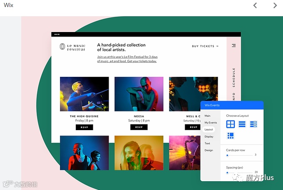Click the 'Saturday | 8 pm' text
283x190 pixels.
(139, 121)
